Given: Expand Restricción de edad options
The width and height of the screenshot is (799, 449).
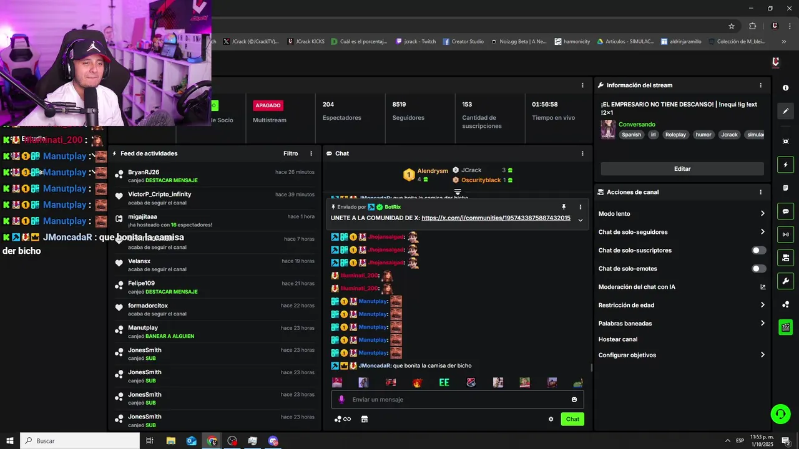Looking at the screenshot, I should tap(762, 305).
